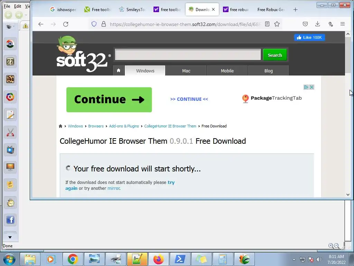The height and width of the screenshot is (266, 354).
Task: Click the soft32 home icon tab
Action: click(119, 70)
